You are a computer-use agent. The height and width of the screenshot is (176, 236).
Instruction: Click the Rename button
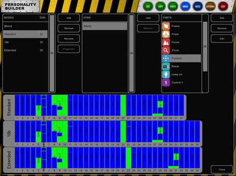click(68, 39)
